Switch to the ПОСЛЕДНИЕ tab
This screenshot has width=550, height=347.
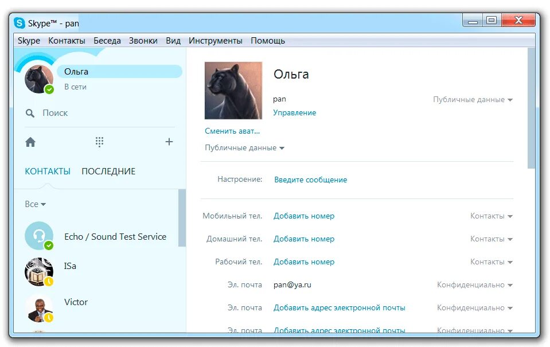(x=108, y=171)
